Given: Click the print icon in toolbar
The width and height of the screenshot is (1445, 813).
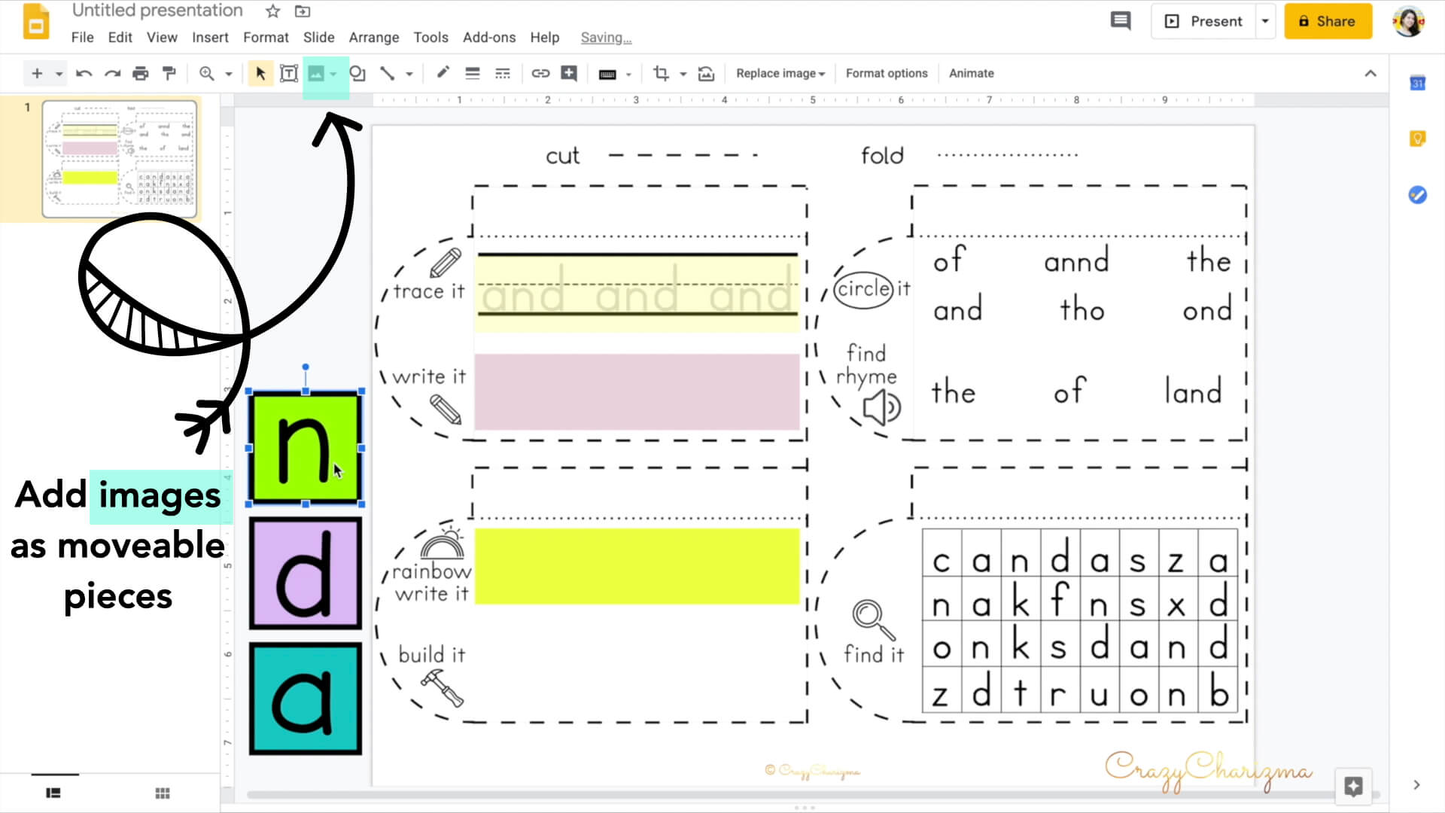Looking at the screenshot, I should tap(140, 74).
